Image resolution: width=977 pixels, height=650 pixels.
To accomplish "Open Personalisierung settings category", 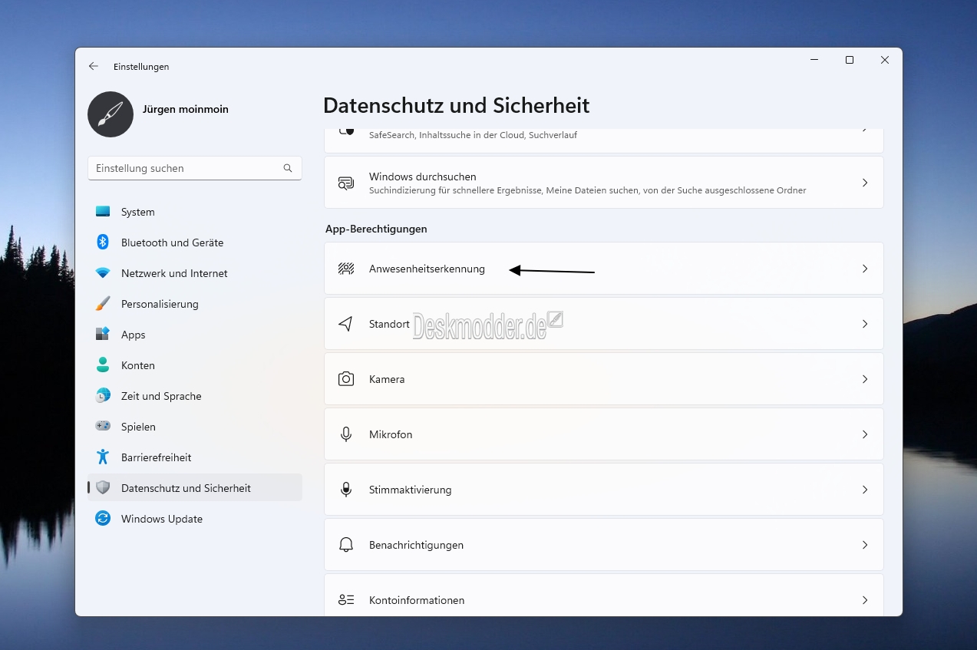I will 160,304.
